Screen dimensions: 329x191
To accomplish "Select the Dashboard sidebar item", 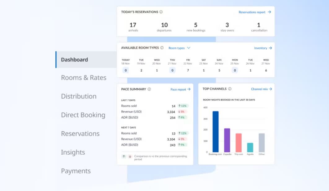I will point(74,59).
